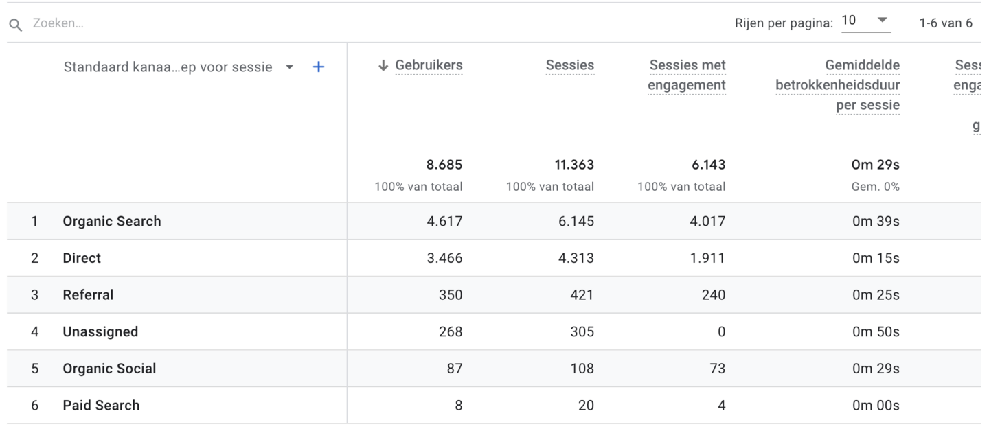
Task: Sort by Gebruikers column header
Action: (x=429, y=65)
